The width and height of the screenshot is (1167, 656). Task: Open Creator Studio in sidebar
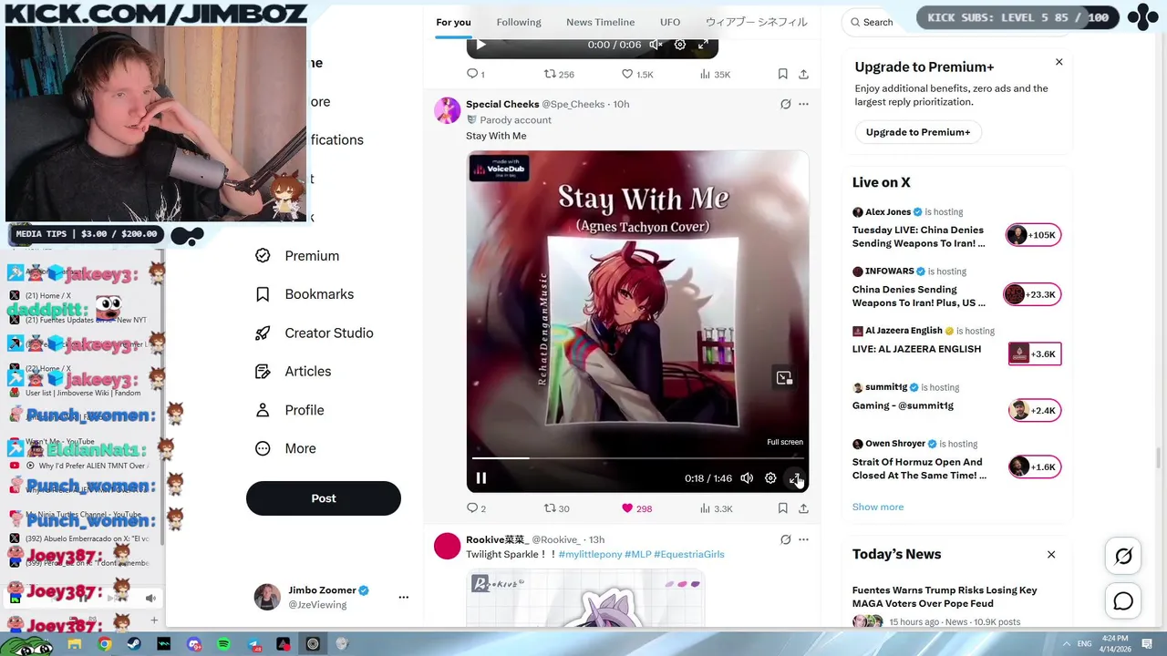point(315,333)
